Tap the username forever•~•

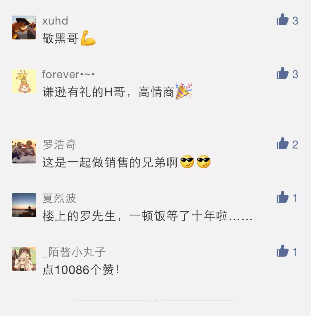68,74
